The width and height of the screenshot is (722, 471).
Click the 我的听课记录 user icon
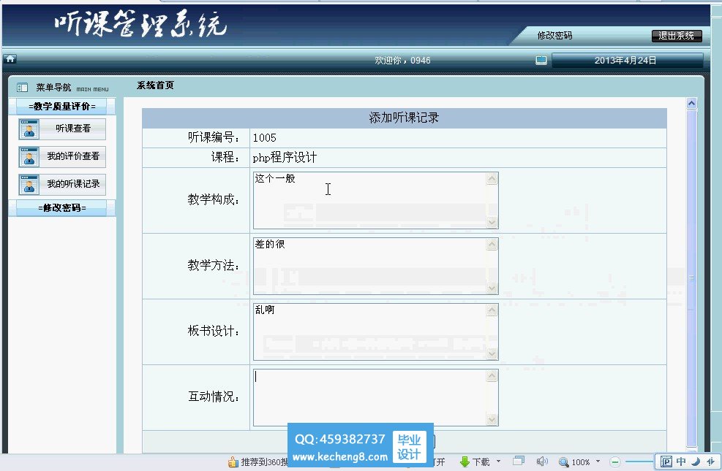pyautogui.click(x=29, y=184)
